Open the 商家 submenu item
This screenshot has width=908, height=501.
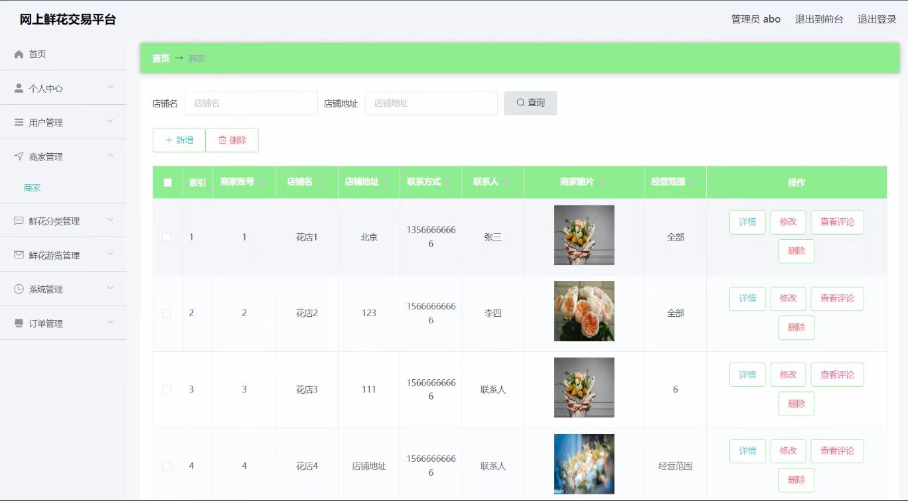32,188
